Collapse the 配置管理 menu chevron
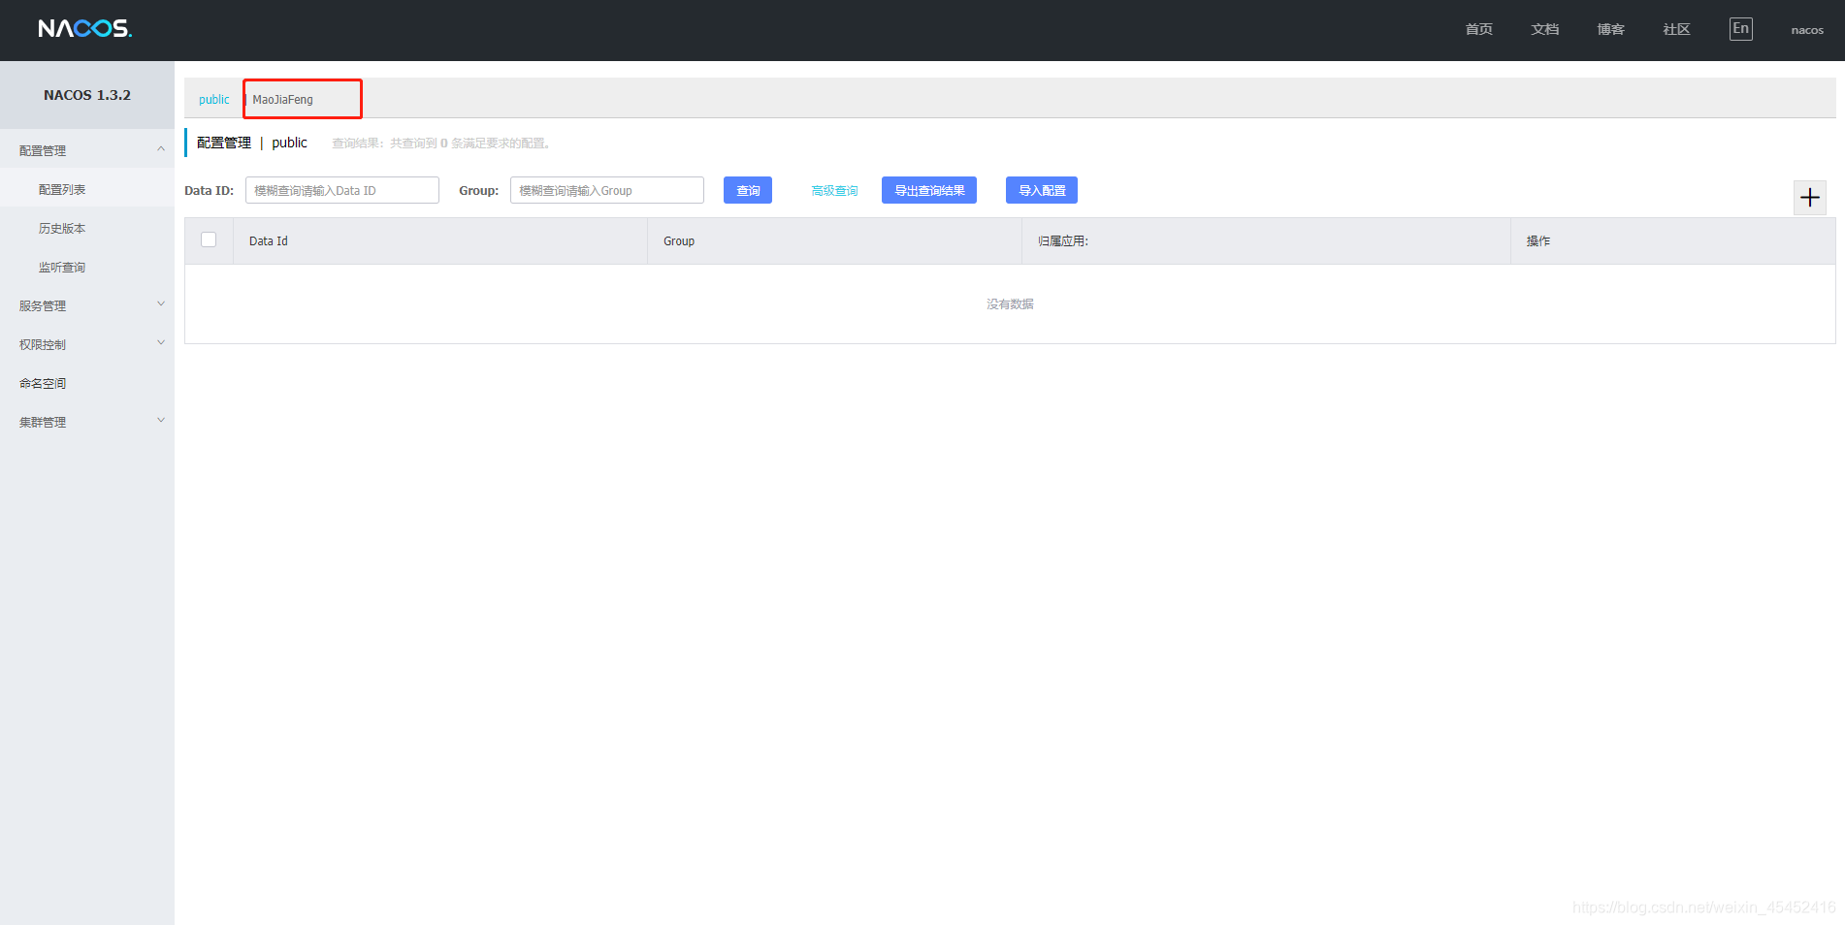The height and width of the screenshot is (925, 1845). [x=161, y=149]
